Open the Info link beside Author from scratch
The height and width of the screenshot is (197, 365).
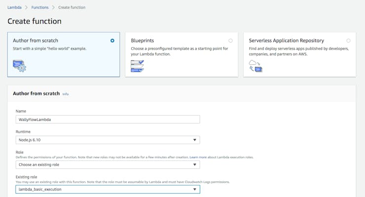(66, 94)
